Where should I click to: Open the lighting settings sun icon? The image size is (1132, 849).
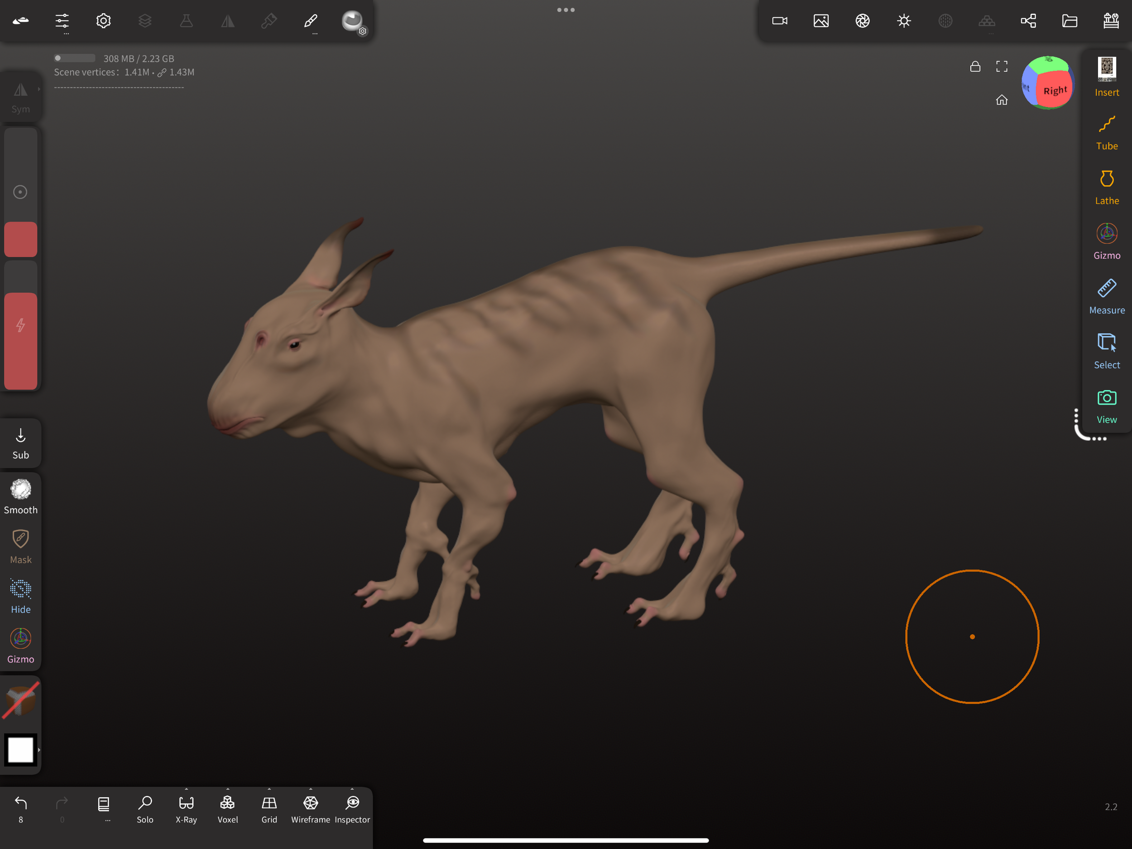(904, 20)
